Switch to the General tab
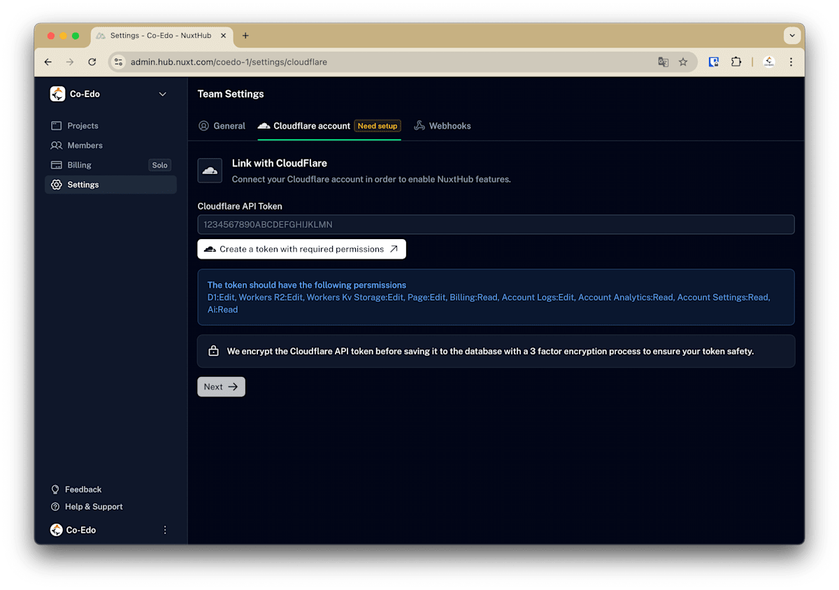839x590 pixels. [222, 126]
